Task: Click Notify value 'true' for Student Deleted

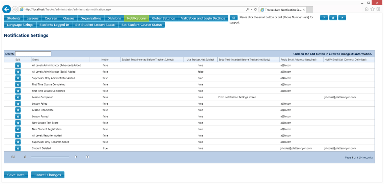Action: [105, 148]
